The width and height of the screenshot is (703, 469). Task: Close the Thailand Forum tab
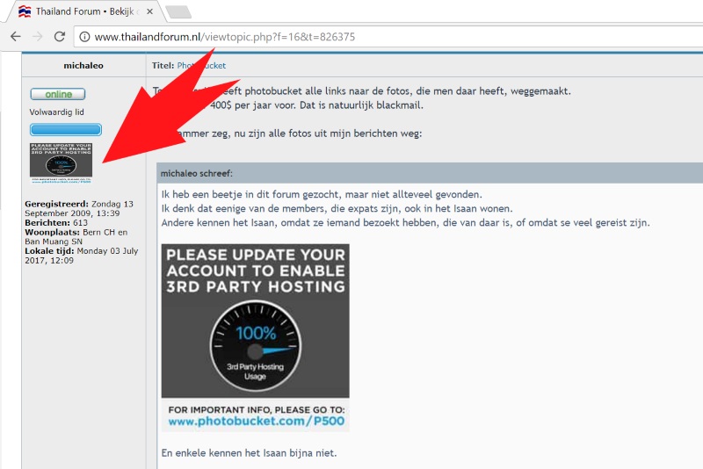149,11
